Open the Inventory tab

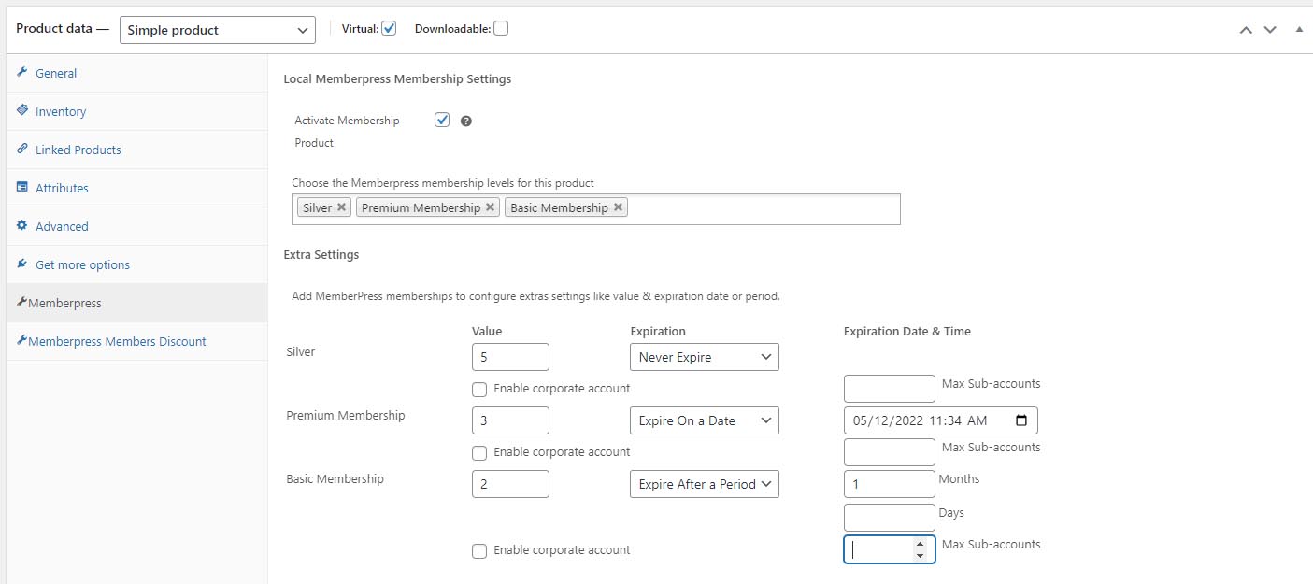[x=136, y=111]
